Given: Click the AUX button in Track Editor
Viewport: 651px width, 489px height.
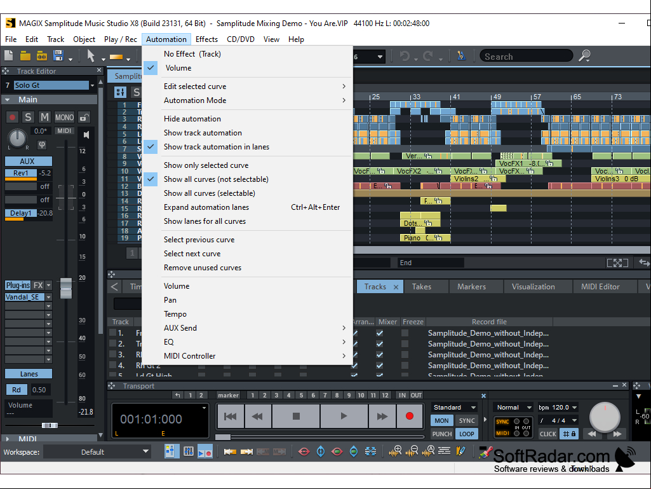Looking at the screenshot, I should tap(27, 162).
